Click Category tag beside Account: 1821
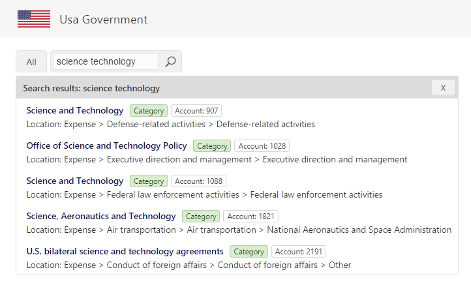 (x=201, y=217)
